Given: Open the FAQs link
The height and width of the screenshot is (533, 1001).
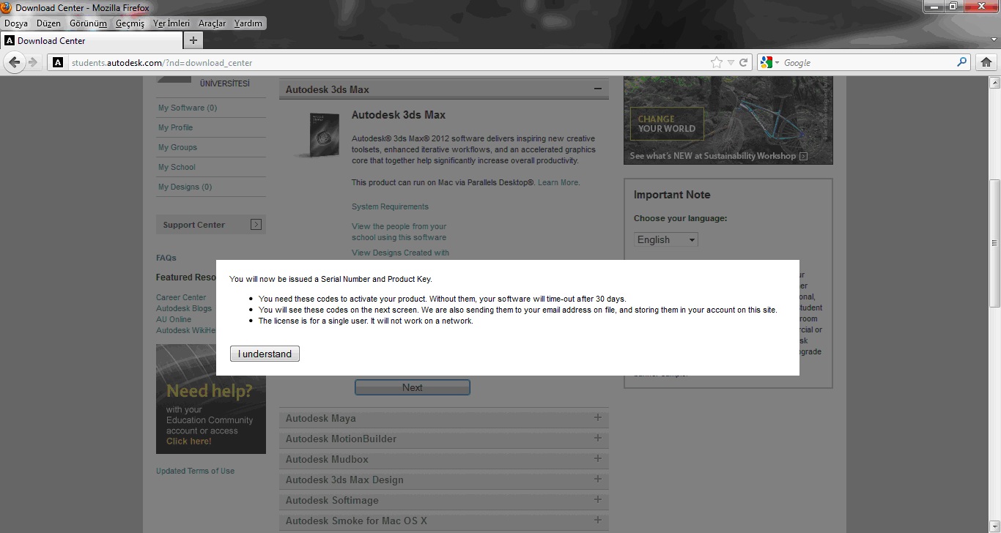Looking at the screenshot, I should [x=166, y=258].
